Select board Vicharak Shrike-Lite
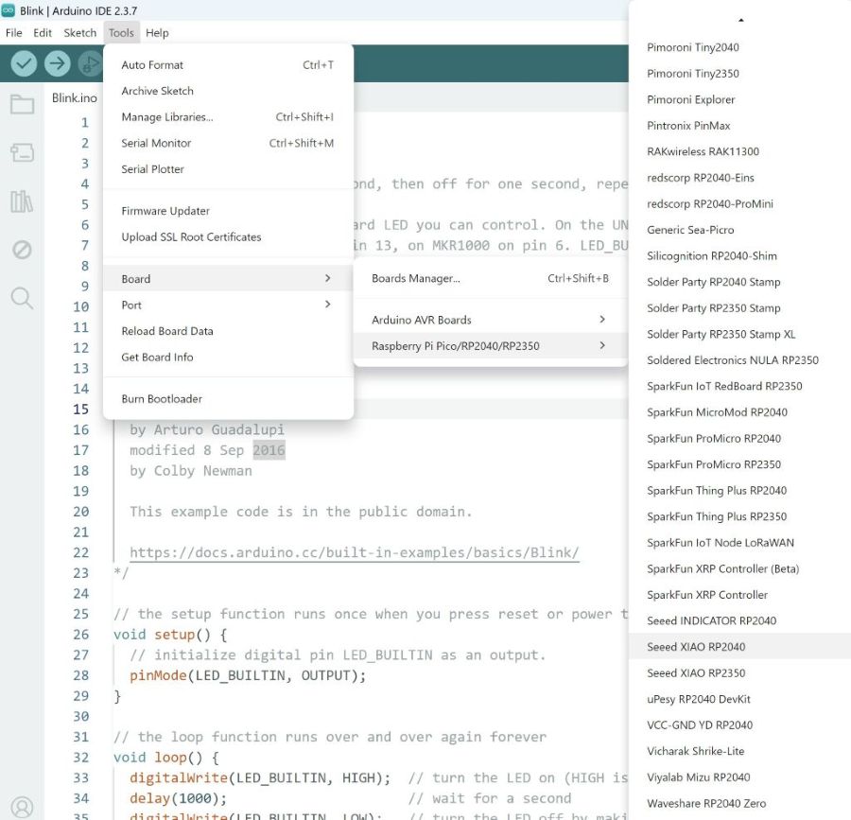This screenshot has height=820, width=851. 739,751
